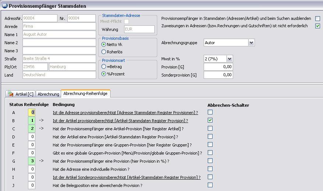Image resolution: width=323 pixels, height=191 pixels.
Task: Uncheck the Zuweisungen in Adressen checkbox
Action: [x=317, y=26]
